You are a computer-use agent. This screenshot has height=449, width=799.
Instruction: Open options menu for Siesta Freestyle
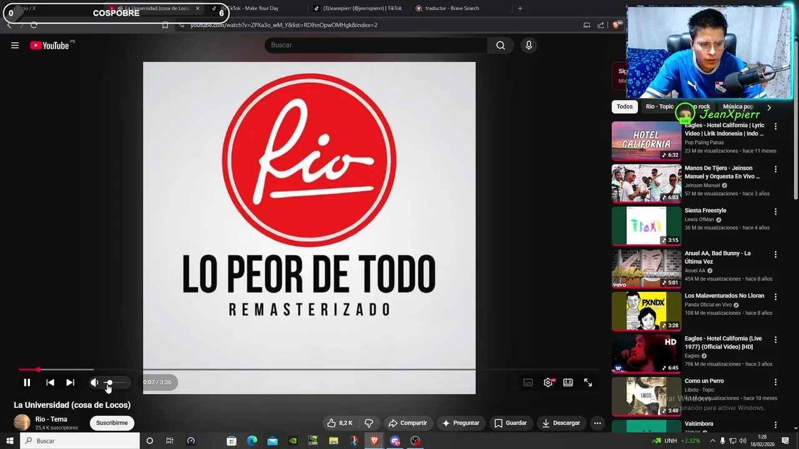[x=775, y=211]
